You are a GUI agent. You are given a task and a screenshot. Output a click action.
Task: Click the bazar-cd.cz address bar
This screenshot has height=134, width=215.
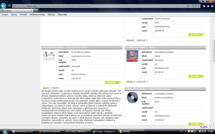pyautogui.click(x=99, y=6)
